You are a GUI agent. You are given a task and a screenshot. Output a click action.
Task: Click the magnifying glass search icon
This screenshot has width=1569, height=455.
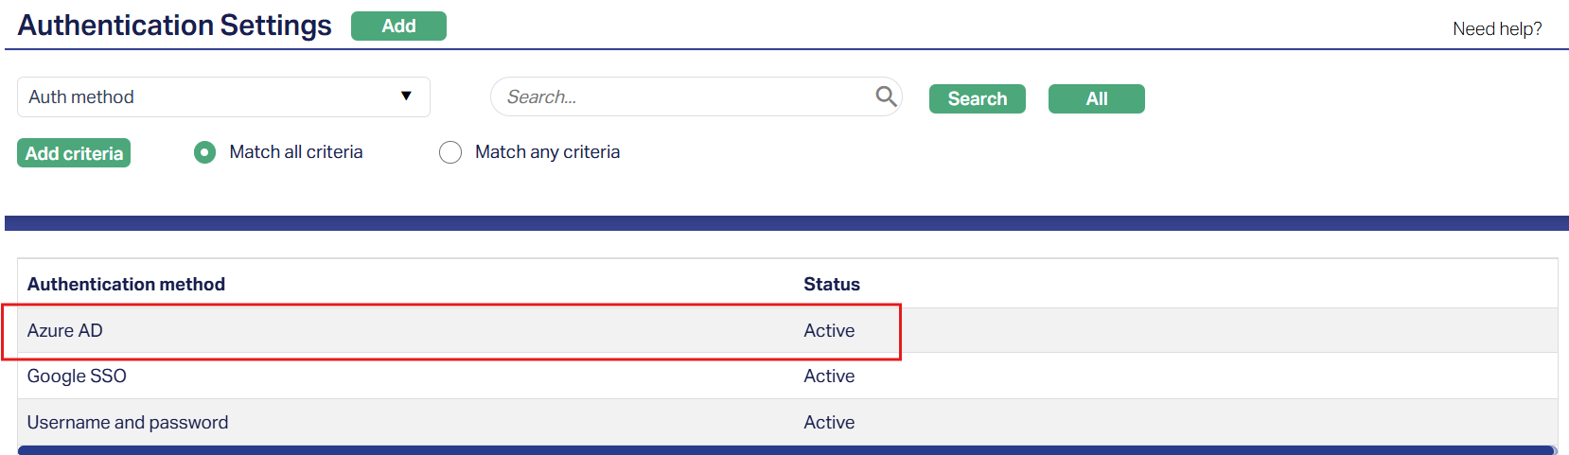[886, 96]
